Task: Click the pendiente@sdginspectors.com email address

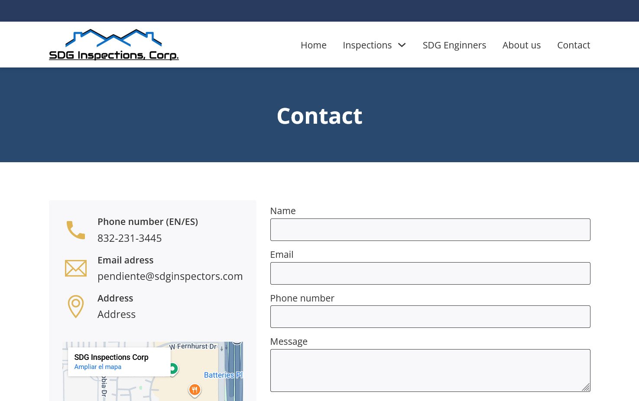Action: point(170,276)
